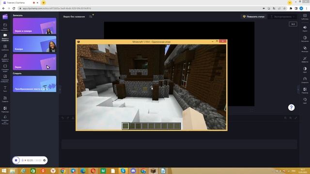Start a Screen and camera recording
Image resolution: width=310 pixels, height=174 pixels.
[34, 26]
